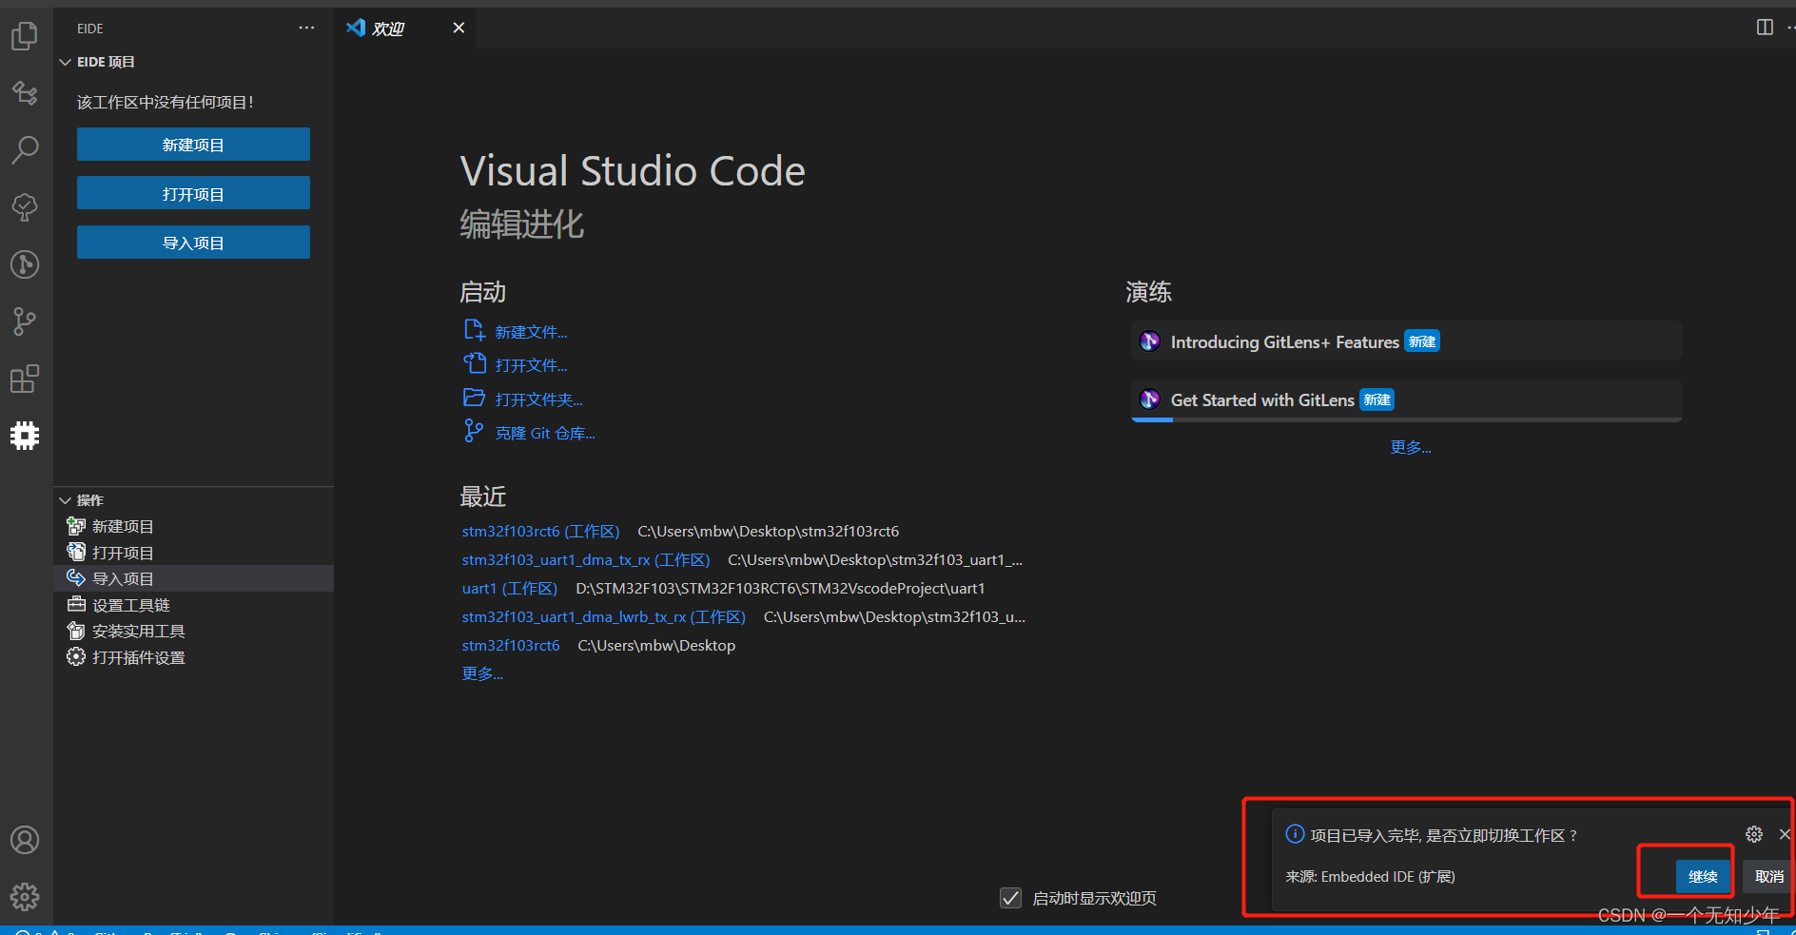Open the GitLens icon in the activity bar

coord(25,263)
